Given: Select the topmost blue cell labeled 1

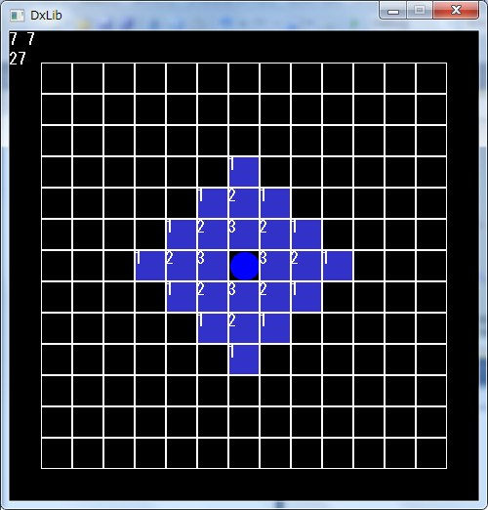Looking at the screenshot, I should pyautogui.click(x=244, y=172).
